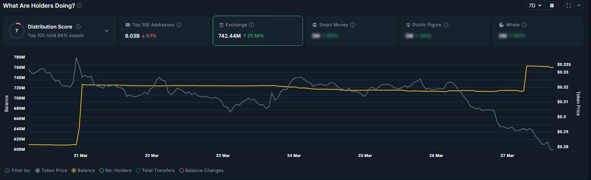This screenshot has width=591, height=180.
Task: Select the Token Price filter radio
Action: click(38, 170)
